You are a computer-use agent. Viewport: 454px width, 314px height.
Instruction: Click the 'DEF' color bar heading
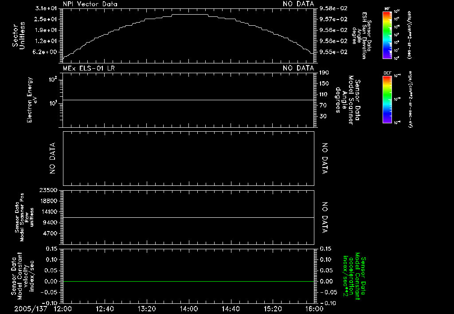point(387,73)
